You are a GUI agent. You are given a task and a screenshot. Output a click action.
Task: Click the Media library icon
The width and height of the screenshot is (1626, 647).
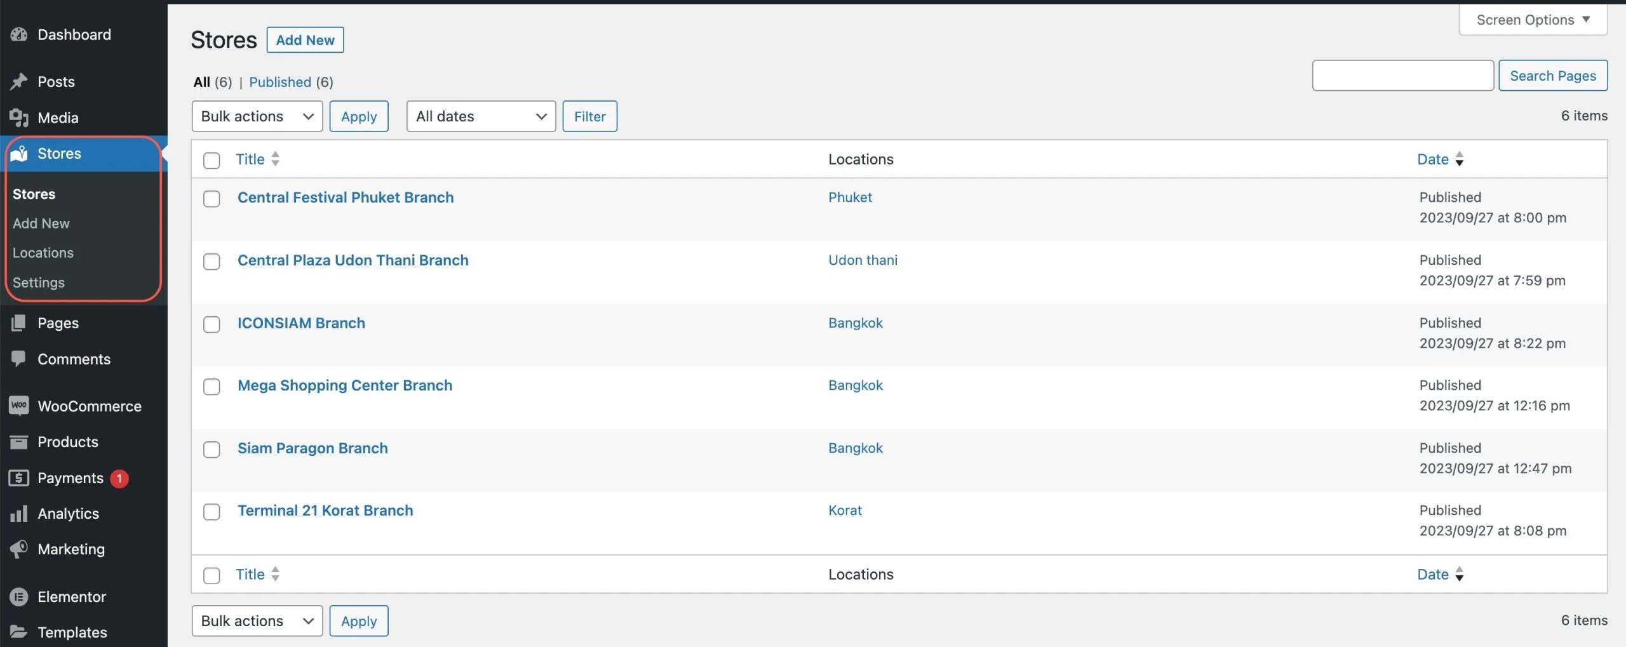[x=19, y=117]
